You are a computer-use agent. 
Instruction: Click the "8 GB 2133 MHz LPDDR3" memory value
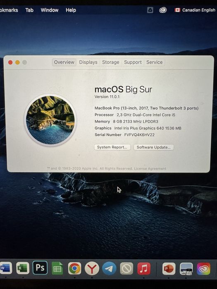click(136, 121)
